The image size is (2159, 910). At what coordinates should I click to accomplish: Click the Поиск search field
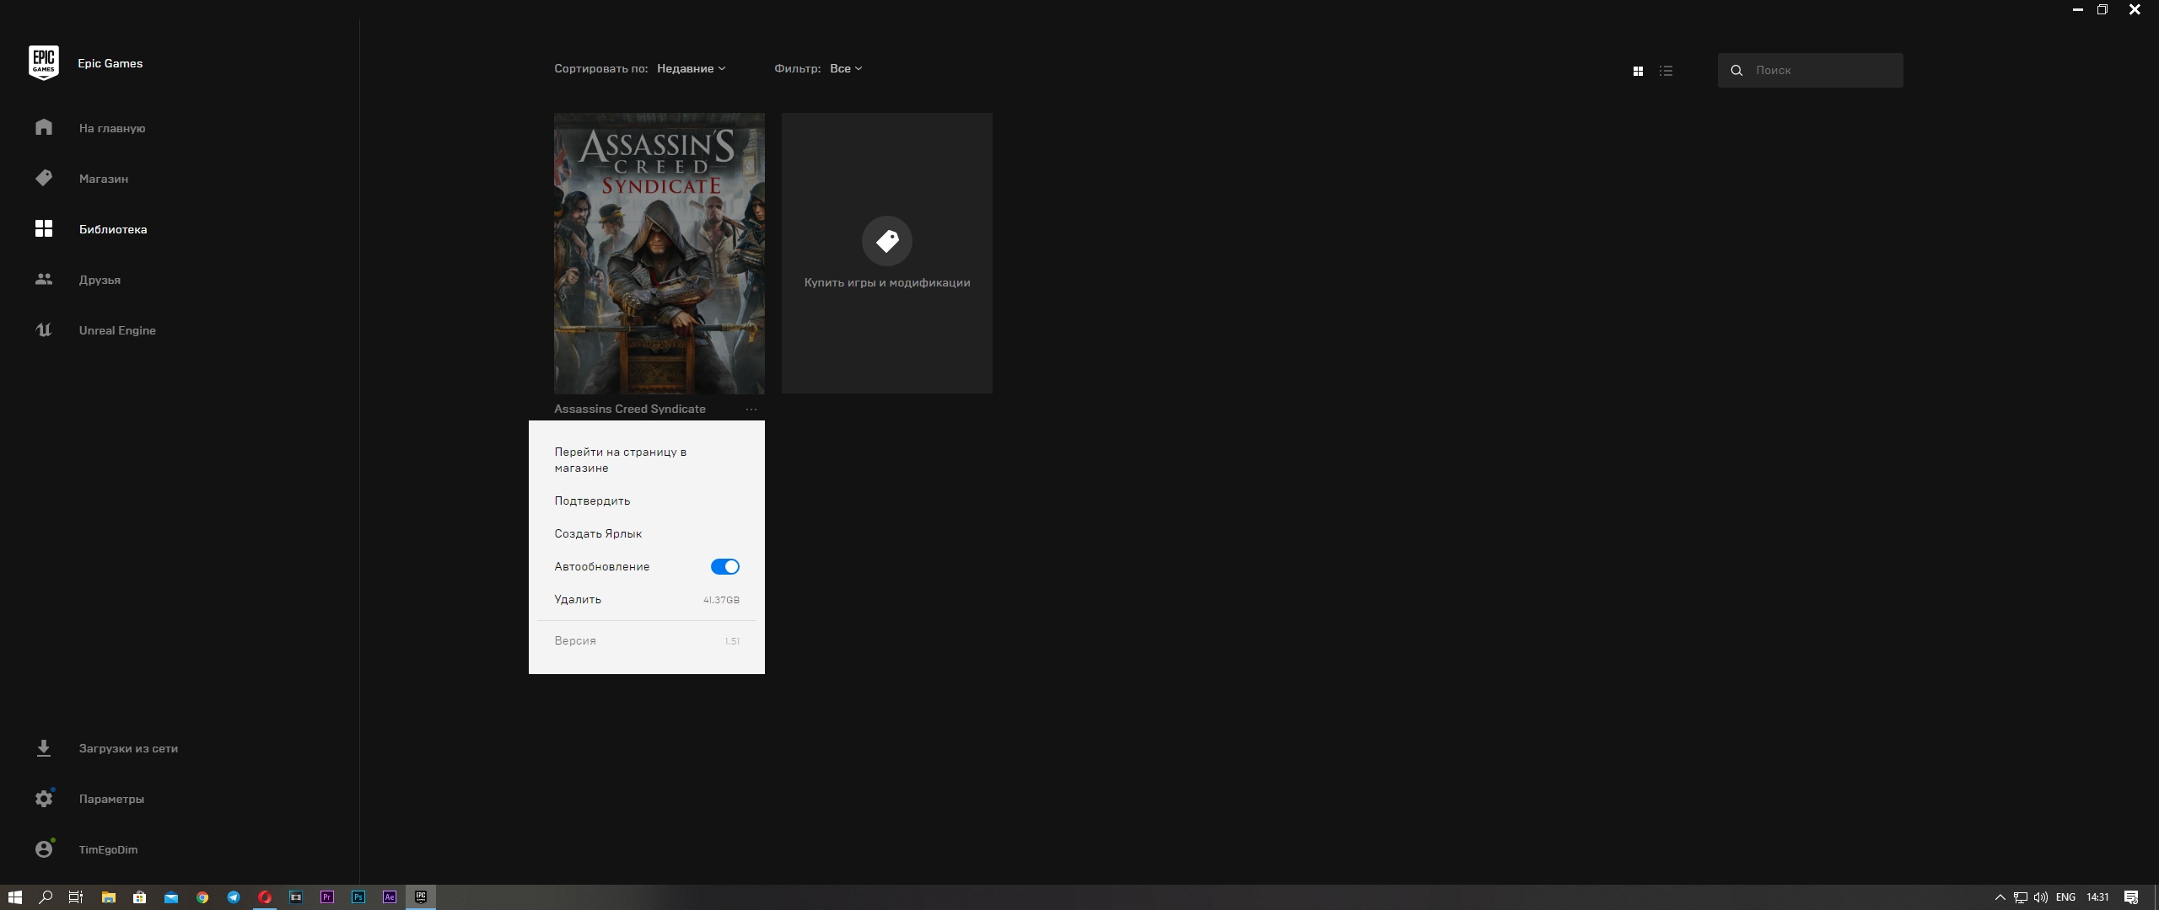coord(1810,70)
